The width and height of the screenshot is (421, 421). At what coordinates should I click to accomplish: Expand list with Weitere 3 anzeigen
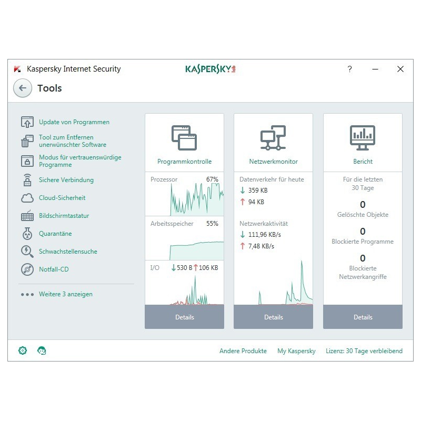point(65,294)
